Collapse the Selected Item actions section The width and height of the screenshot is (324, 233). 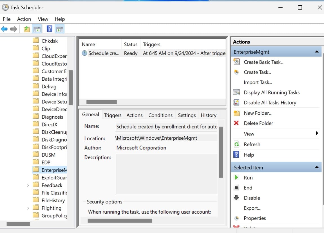pyautogui.click(x=317, y=168)
